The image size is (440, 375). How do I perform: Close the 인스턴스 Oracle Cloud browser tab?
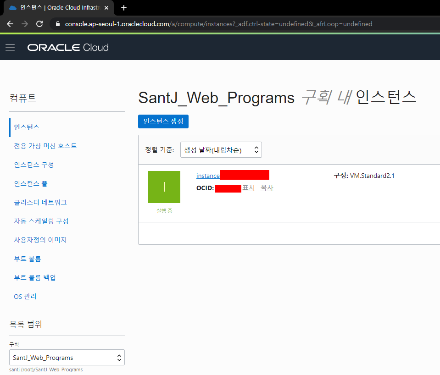[x=106, y=8]
